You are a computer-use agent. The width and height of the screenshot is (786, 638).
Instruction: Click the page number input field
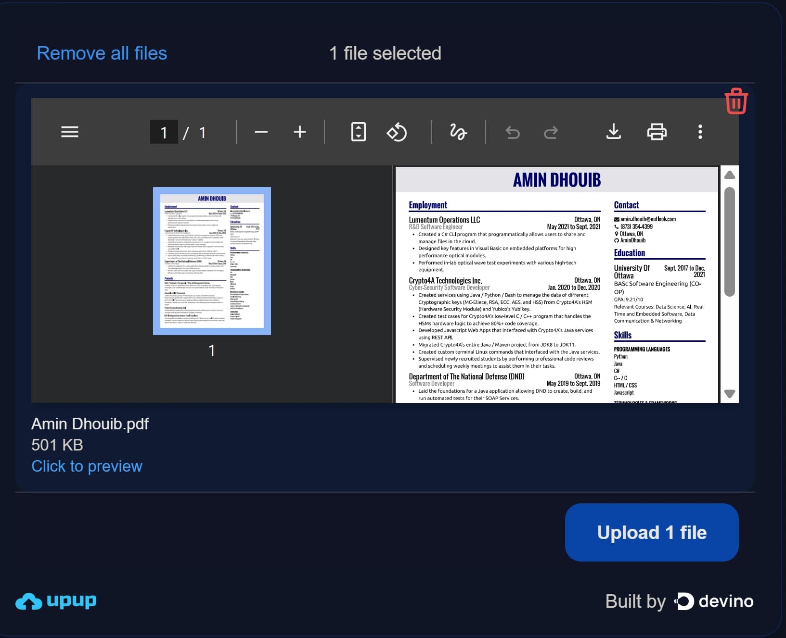coord(164,132)
